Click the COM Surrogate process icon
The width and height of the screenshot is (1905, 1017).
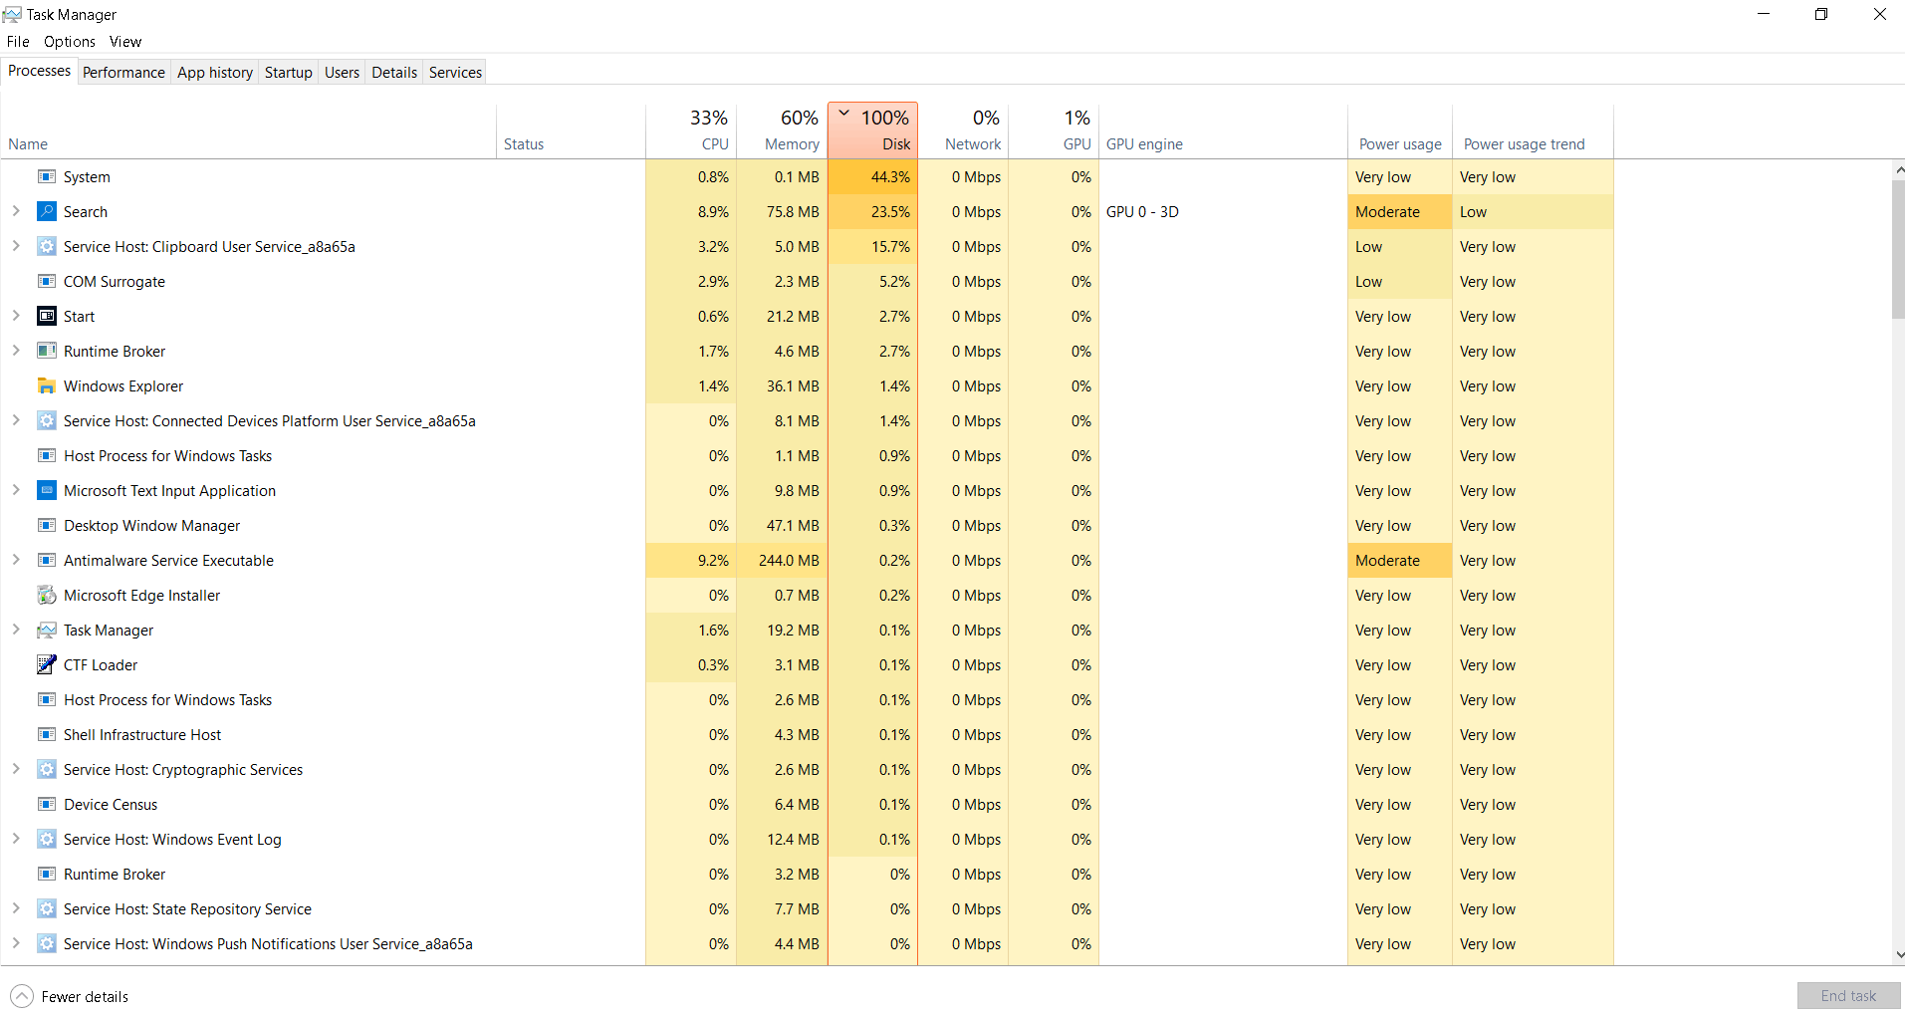pyautogui.click(x=47, y=281)
